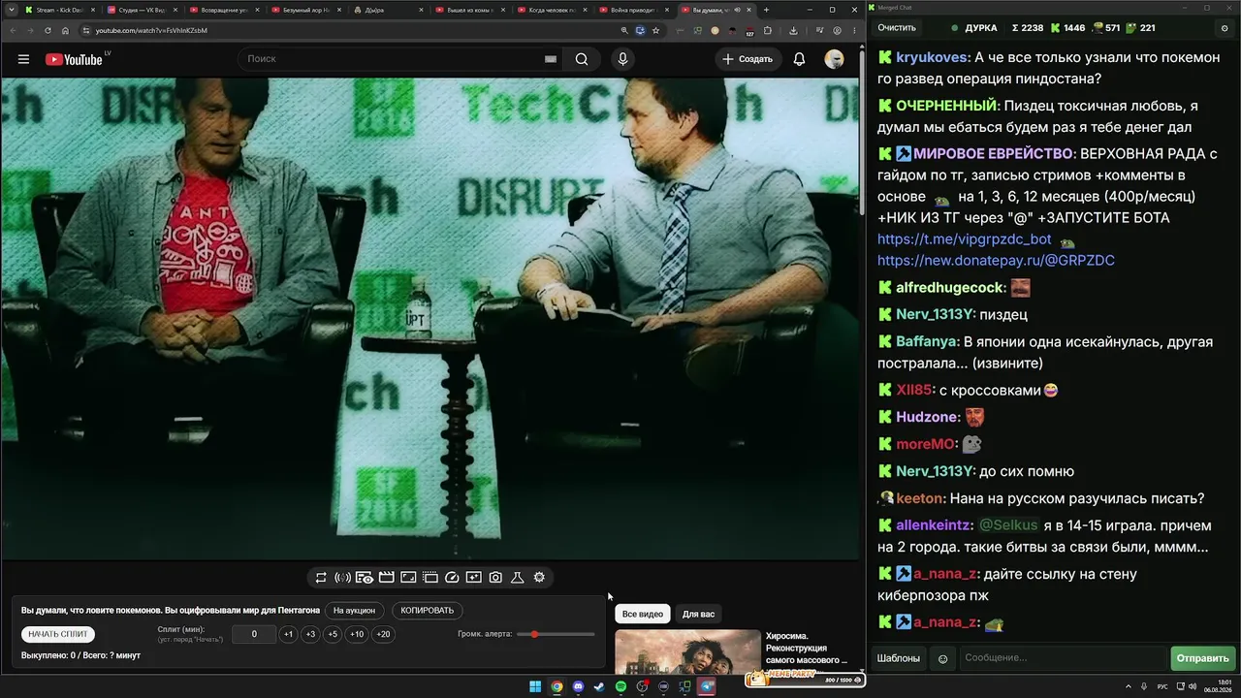
Task: Add 20 minutes with '+20' button
Action: pos(383,634)
